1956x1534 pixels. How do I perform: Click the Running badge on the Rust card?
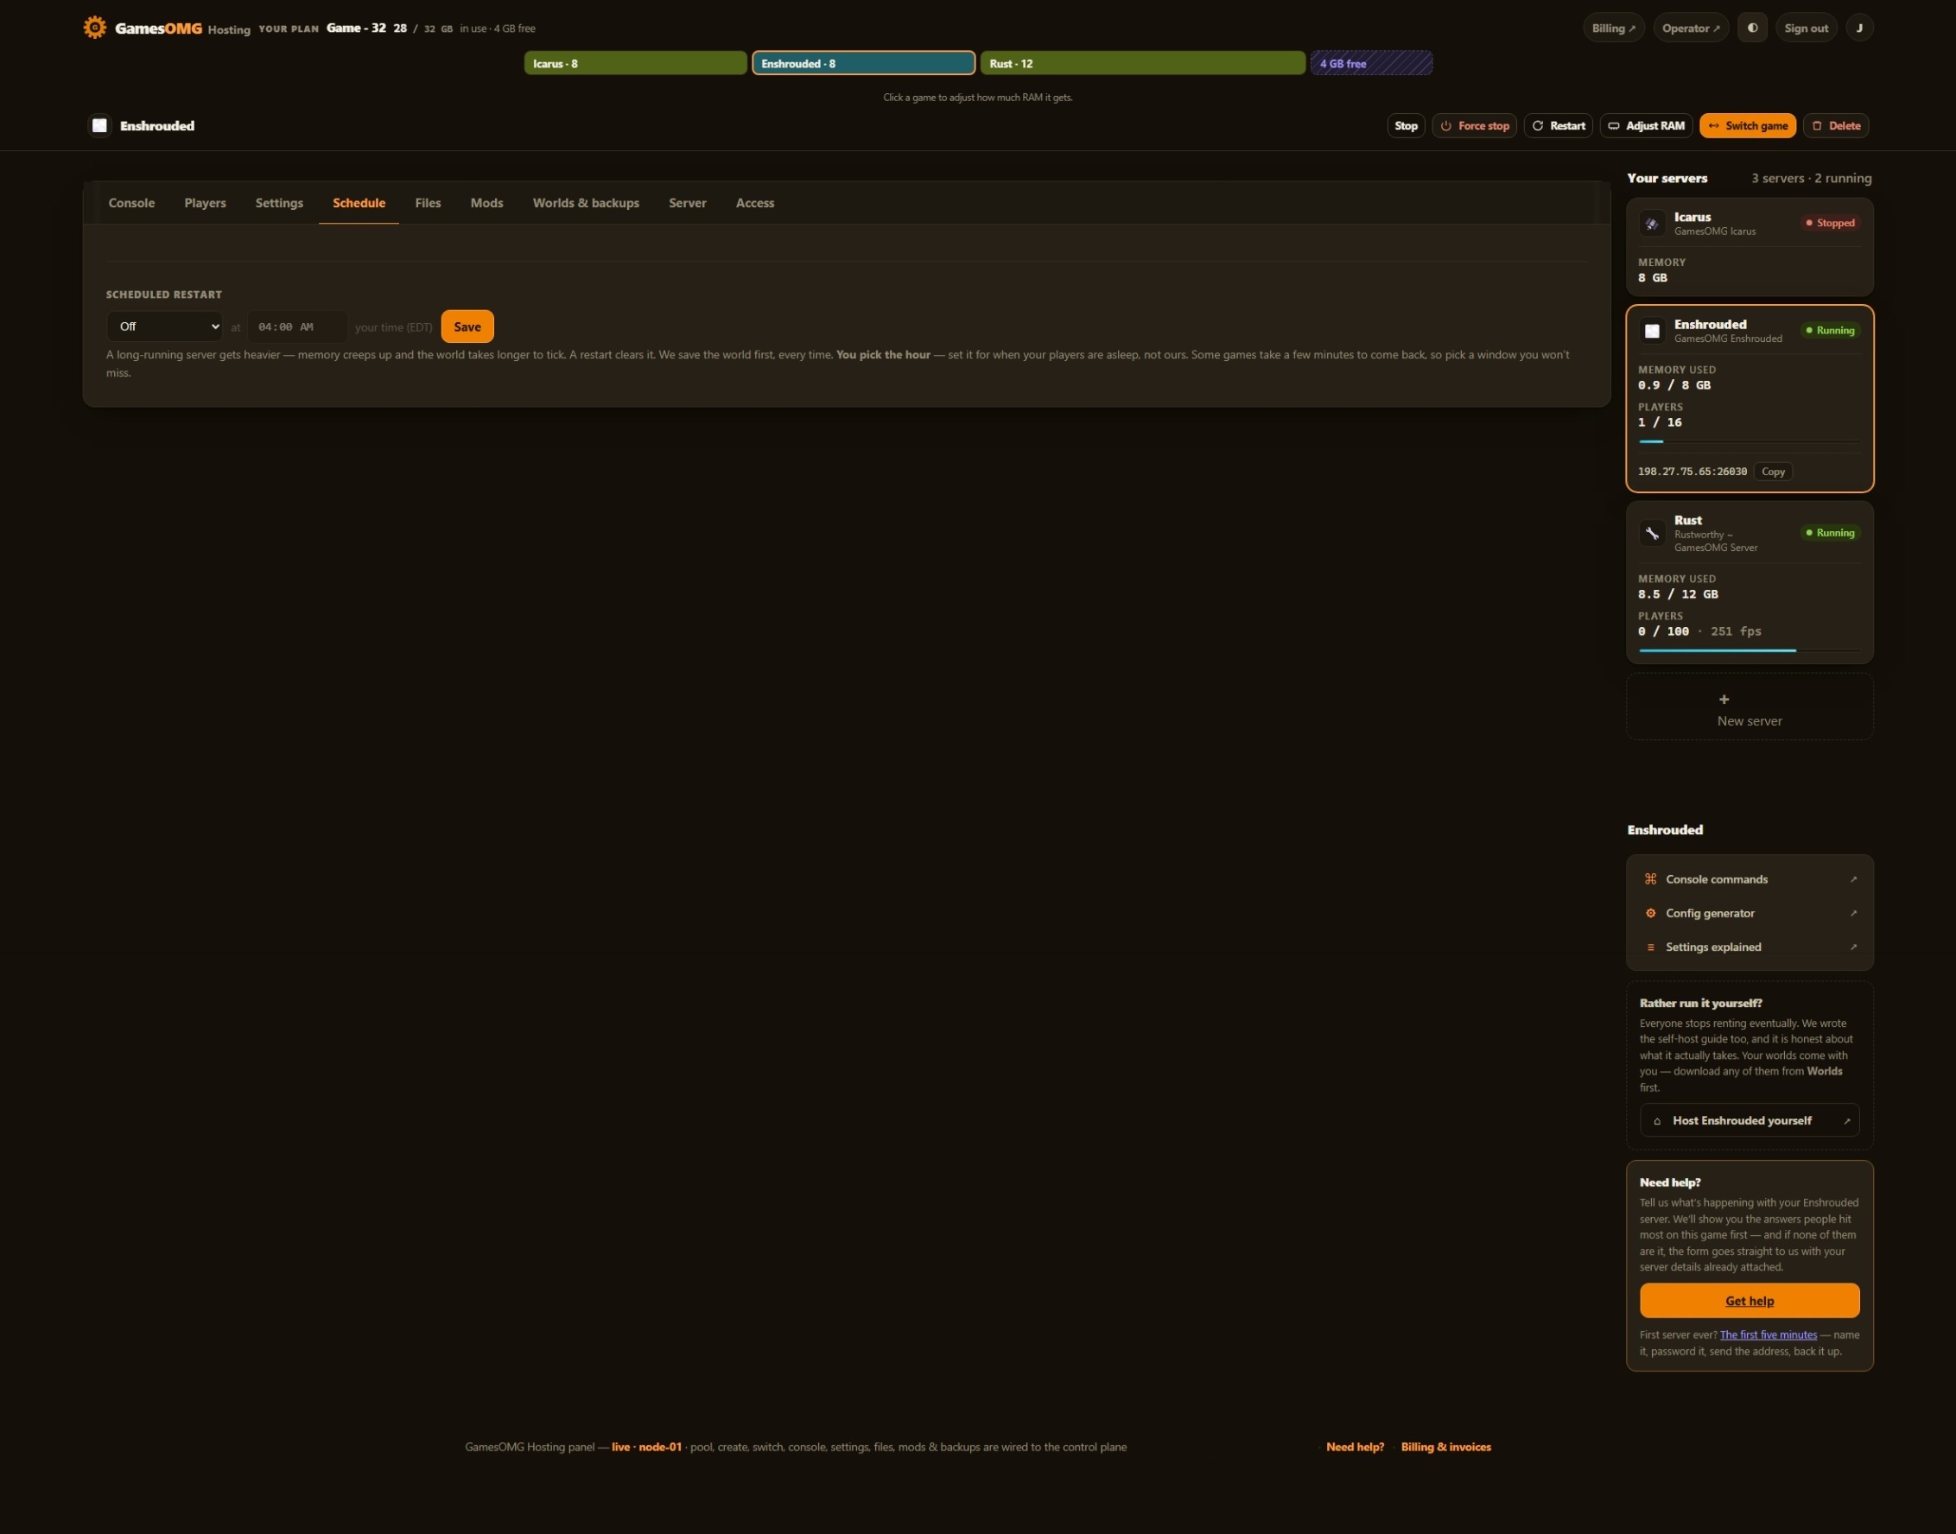pos(1830,533)
